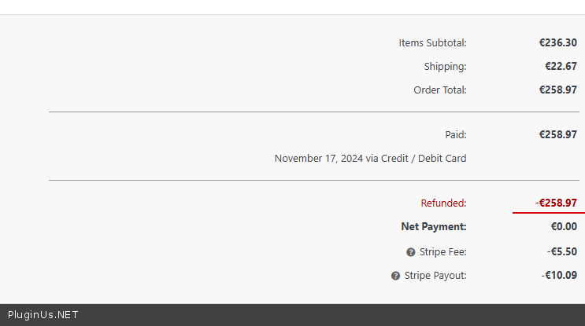This screenshot has height=326, width=585.
Task: Click the red -€258.97 refunded amount
Action: [x=556, y=203]
